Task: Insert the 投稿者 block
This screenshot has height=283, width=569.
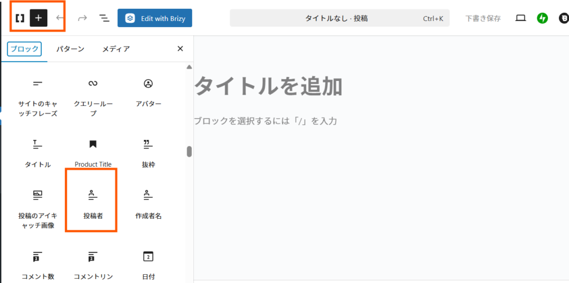Action: click(x=93, y=204)
